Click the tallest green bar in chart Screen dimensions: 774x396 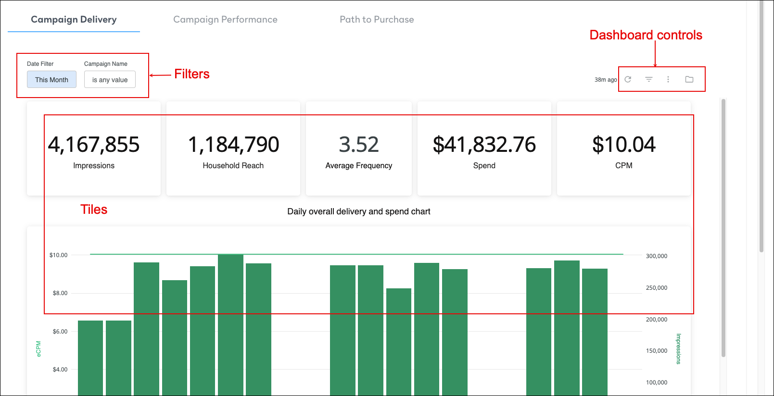pyautogui.click(x=230, y=325)
